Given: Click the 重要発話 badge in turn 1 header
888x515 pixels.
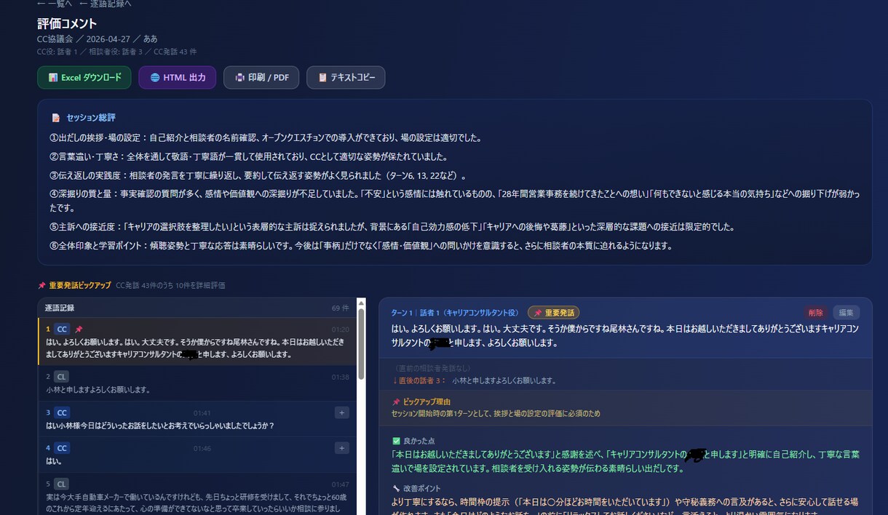Looking at the screenshot, I should tap(553, 313).
